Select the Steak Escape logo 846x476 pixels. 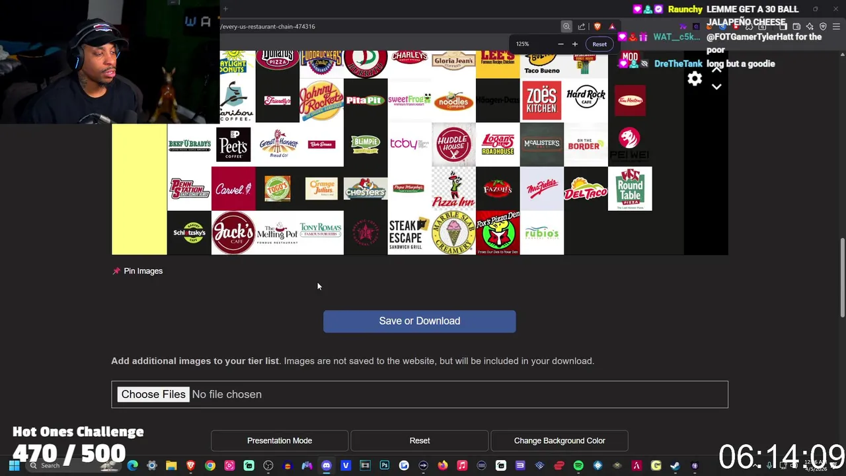[410, 233]
